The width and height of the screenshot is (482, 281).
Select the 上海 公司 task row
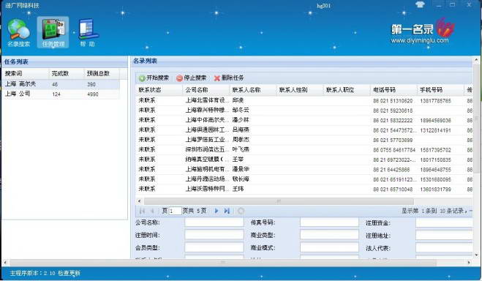click(x=61, y=94)
